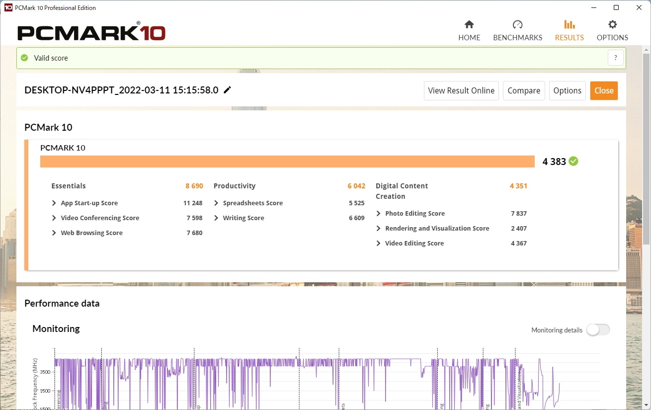The height and width of the screenshot is (410, 651).
Task: Expand Photo Editing Score details
Action: (x=378, y=214)
